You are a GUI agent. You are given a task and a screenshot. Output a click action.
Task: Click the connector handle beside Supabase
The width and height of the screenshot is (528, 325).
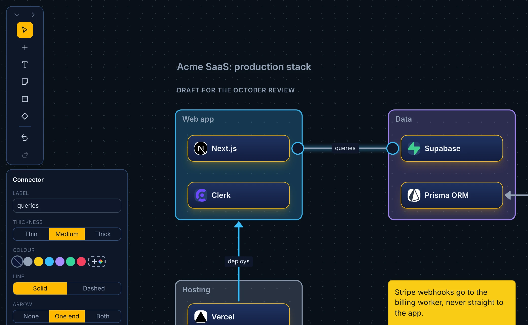click(393, 148)
